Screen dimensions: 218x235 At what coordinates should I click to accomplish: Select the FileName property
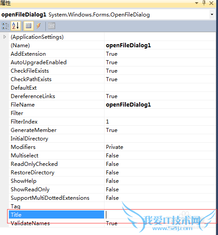click(x=57, y=105)
